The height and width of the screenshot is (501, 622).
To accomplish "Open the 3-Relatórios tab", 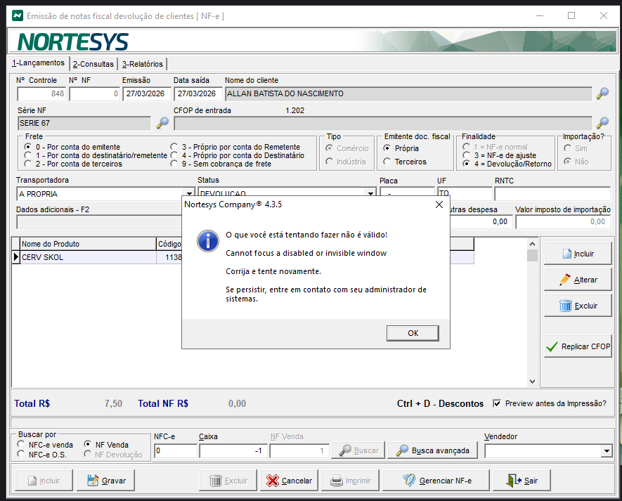I will click(x=142, y=64).
